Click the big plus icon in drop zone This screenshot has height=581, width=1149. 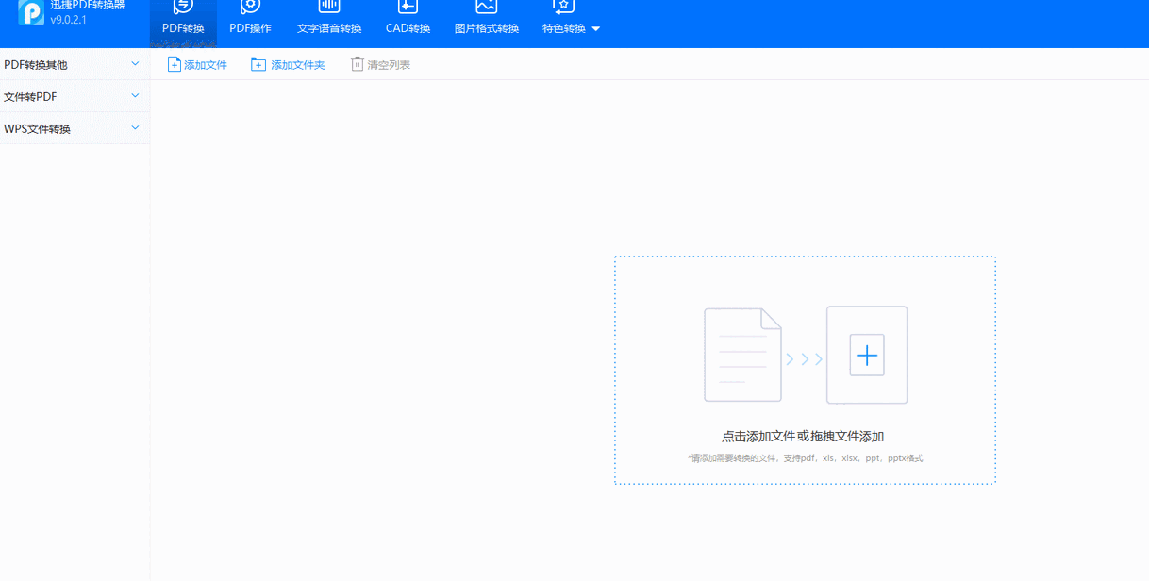[x=867, y=356]
